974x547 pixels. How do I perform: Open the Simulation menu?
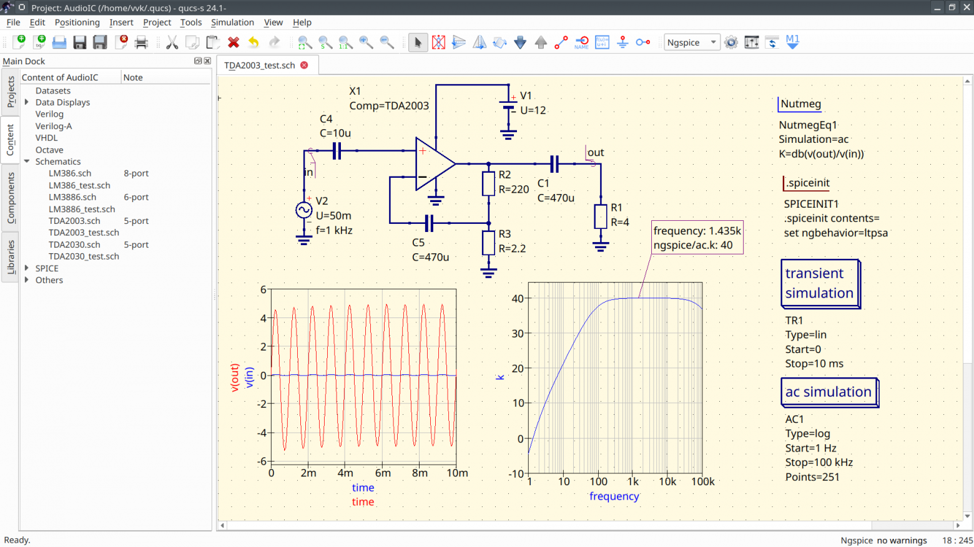pyautogui.click(x=232, y=22)
